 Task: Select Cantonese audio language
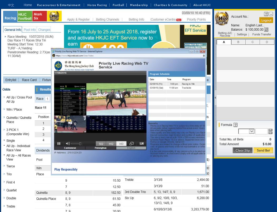[x=70, y=148]
